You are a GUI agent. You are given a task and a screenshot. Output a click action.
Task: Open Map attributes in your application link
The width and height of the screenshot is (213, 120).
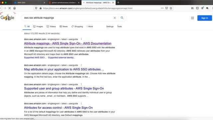click(x=64, y=69)
